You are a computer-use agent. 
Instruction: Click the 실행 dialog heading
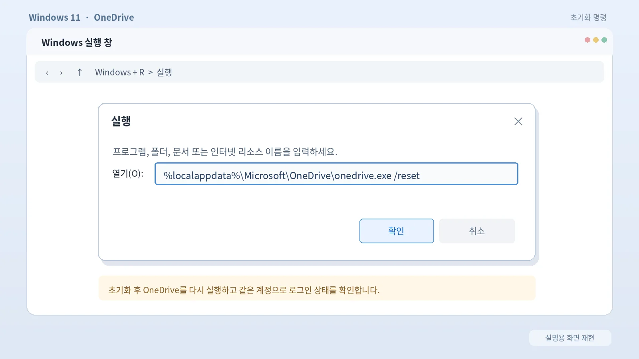121,121
